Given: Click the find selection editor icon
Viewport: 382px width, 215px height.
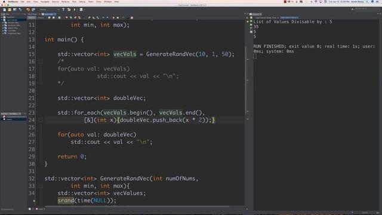Looking at the screenshot, I should [x=66, y=17].
